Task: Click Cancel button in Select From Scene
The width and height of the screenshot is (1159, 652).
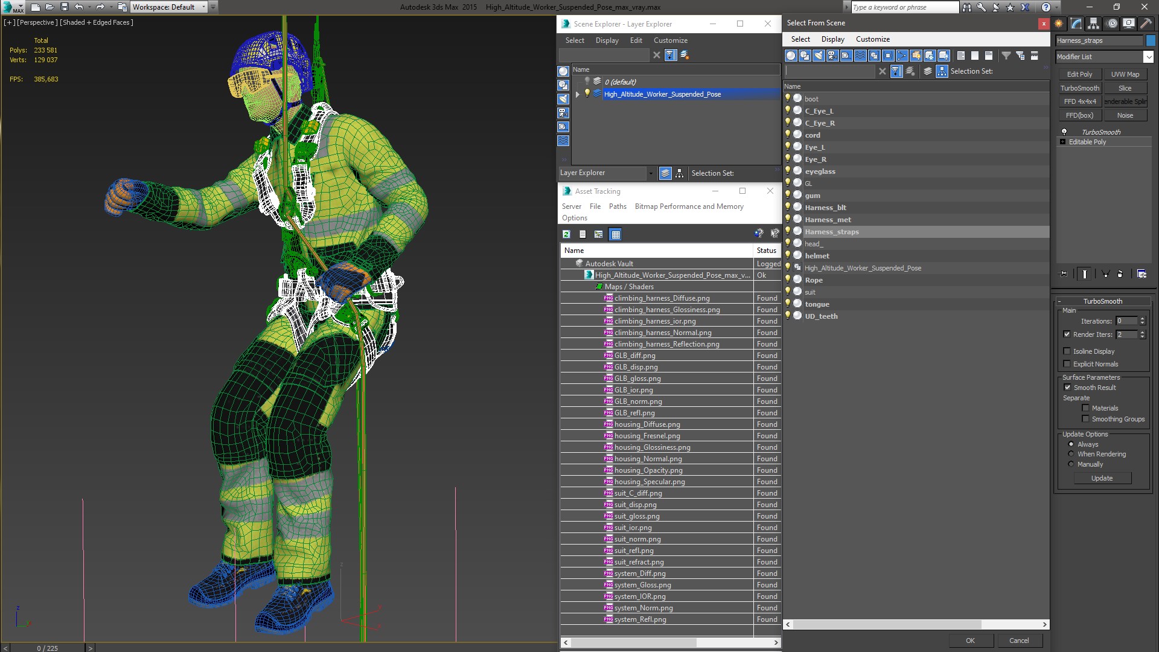Action: tap(1019, 641)
